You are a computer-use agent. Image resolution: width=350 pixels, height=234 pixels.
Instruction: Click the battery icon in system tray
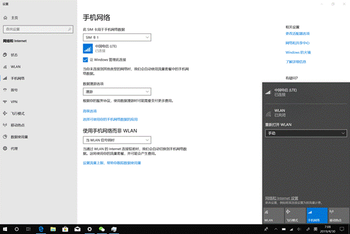pos(283,229)
